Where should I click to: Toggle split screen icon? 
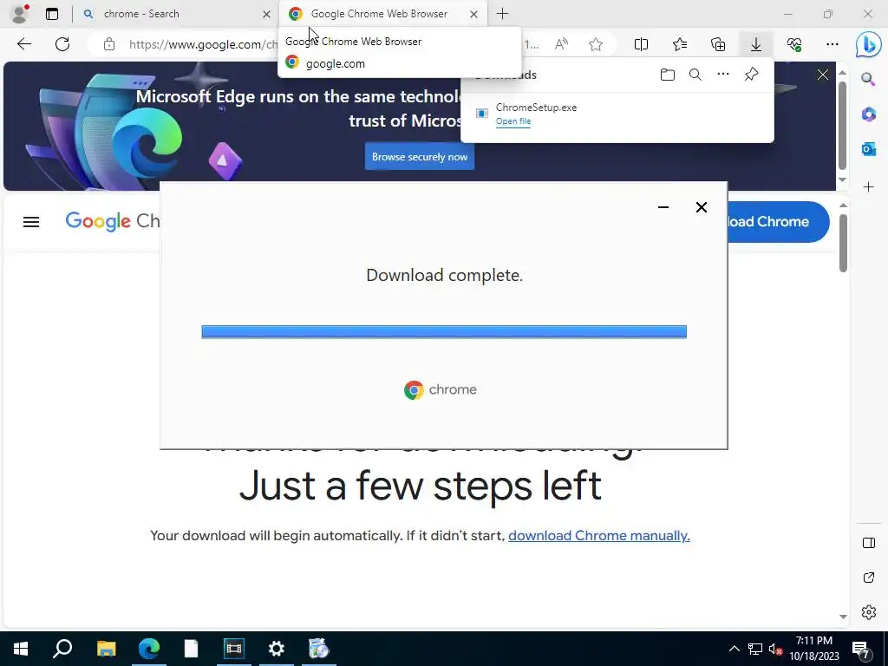641,44
